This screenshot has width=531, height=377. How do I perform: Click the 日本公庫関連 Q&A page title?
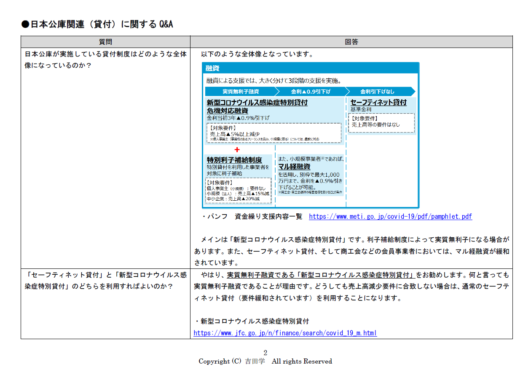(x=97, y=24)
